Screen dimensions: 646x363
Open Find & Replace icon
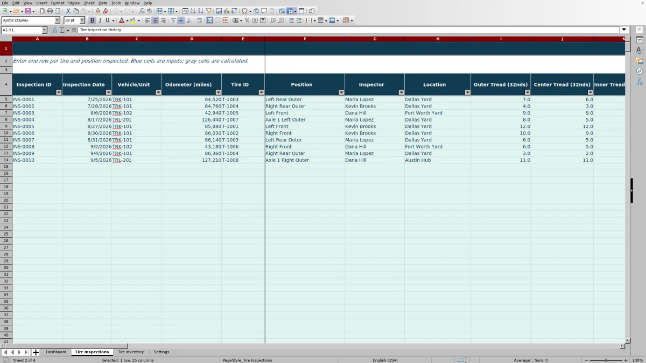coord(142,11)
